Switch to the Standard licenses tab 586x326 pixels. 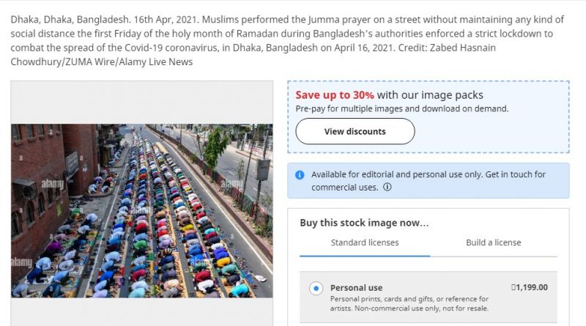(x=365, y=242)
